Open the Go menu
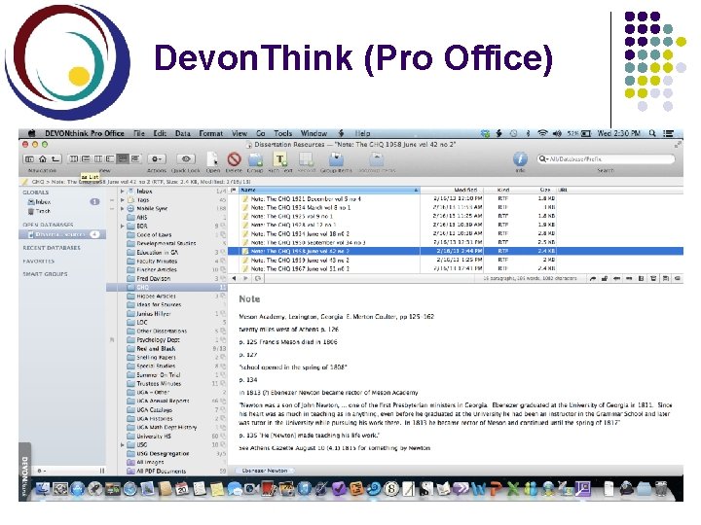Image resolution: width=701 pixels, height=525 pixels. pos(261,133)
